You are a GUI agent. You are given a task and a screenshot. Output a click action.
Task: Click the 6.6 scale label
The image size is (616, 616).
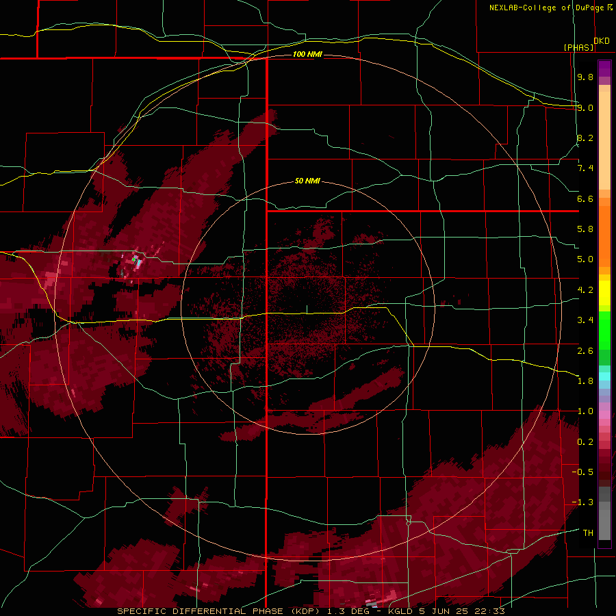[585, 198]
